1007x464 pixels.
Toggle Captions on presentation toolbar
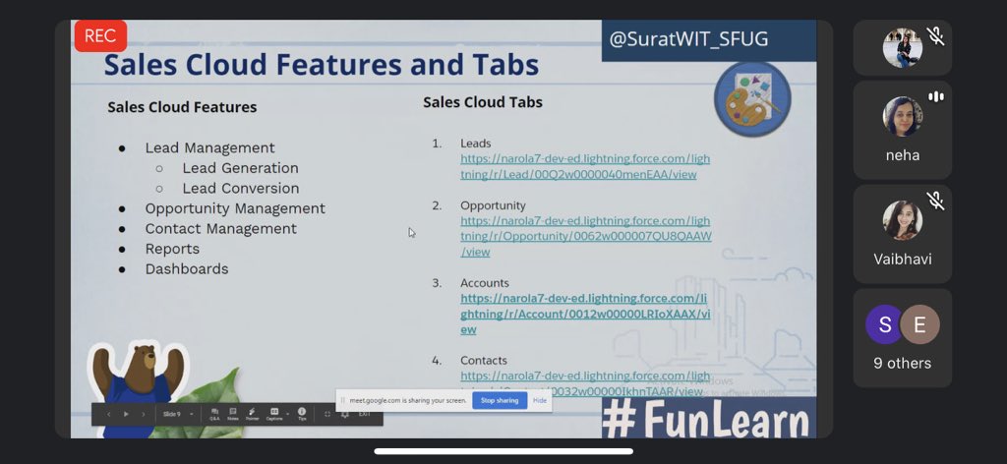click(x=274, y=415)
